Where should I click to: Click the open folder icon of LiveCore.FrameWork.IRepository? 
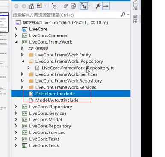[31, 62]
